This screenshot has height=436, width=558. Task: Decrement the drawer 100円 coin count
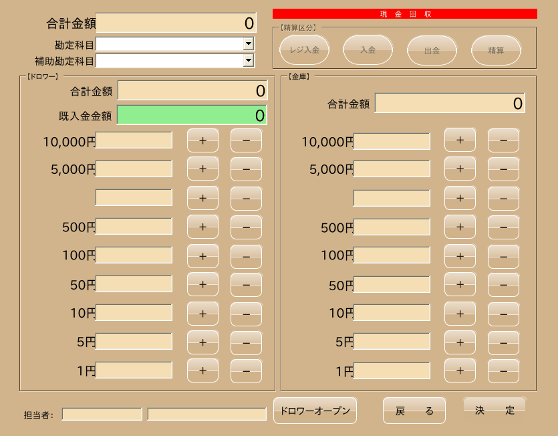[x=247, y=256]
